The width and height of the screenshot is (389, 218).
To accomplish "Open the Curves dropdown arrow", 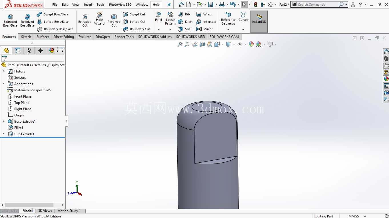I will click(x=243, y=30).
